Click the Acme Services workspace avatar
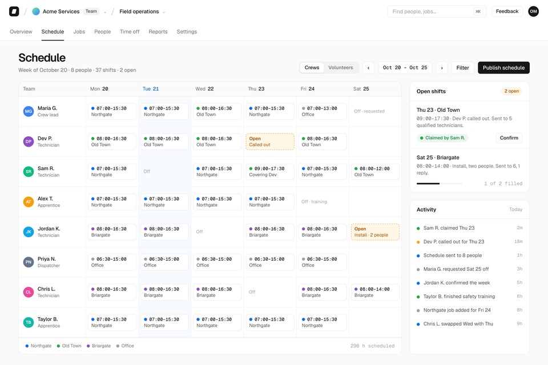 35,11
